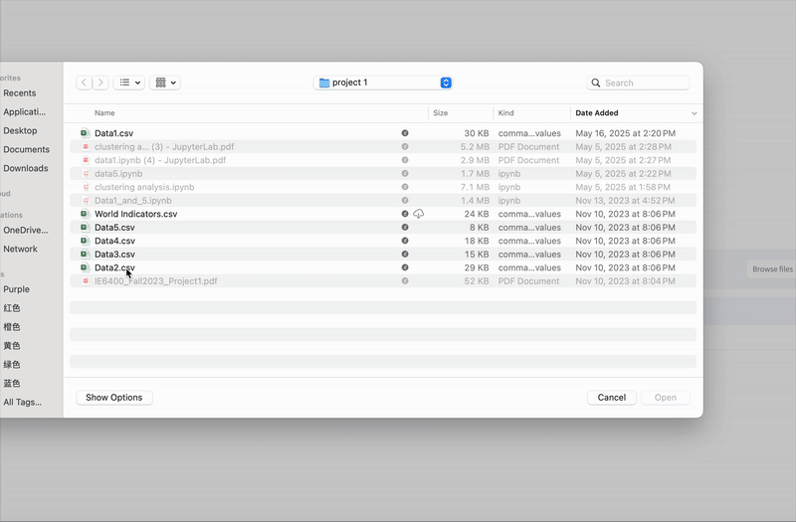Click sync status badge on Data1.csv row
The height and width of the screenshot is (522, 796).
[405, 133]
